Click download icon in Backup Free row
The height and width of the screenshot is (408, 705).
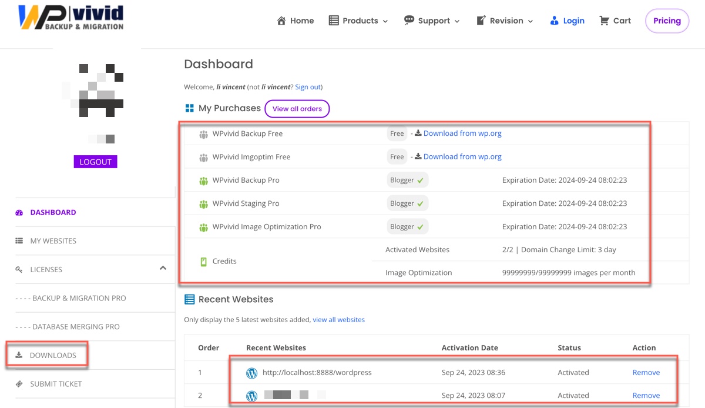click(x=418, y=133)
